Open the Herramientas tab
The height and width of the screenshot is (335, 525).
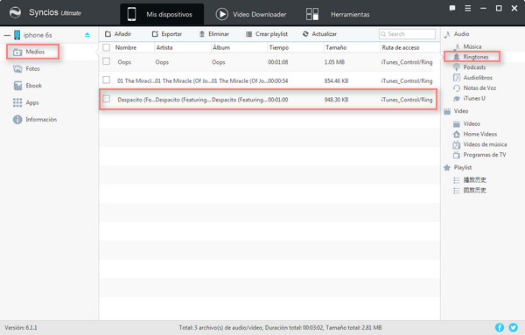pos(338,14)
